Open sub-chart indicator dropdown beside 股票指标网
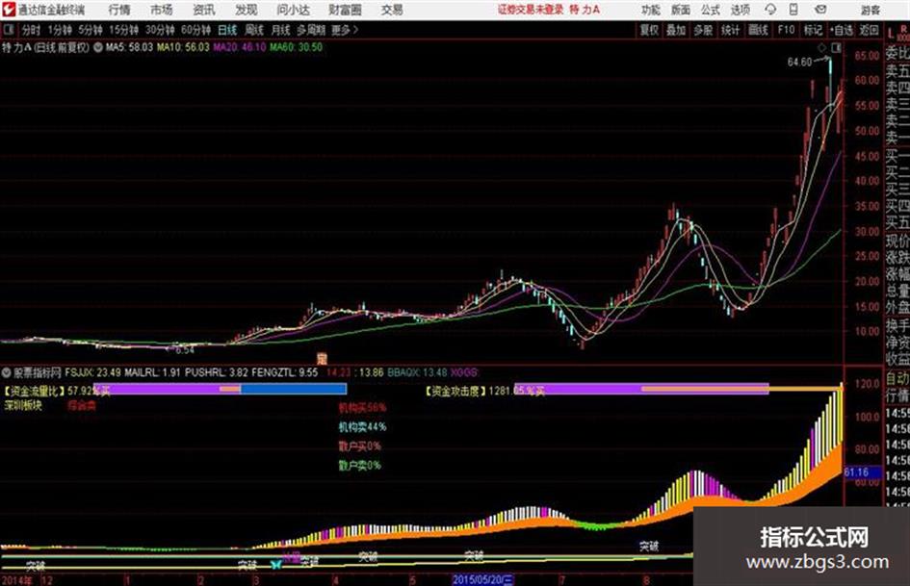Image resolution: width=910 pixels, height=586 pixels. tap(7, 372)
